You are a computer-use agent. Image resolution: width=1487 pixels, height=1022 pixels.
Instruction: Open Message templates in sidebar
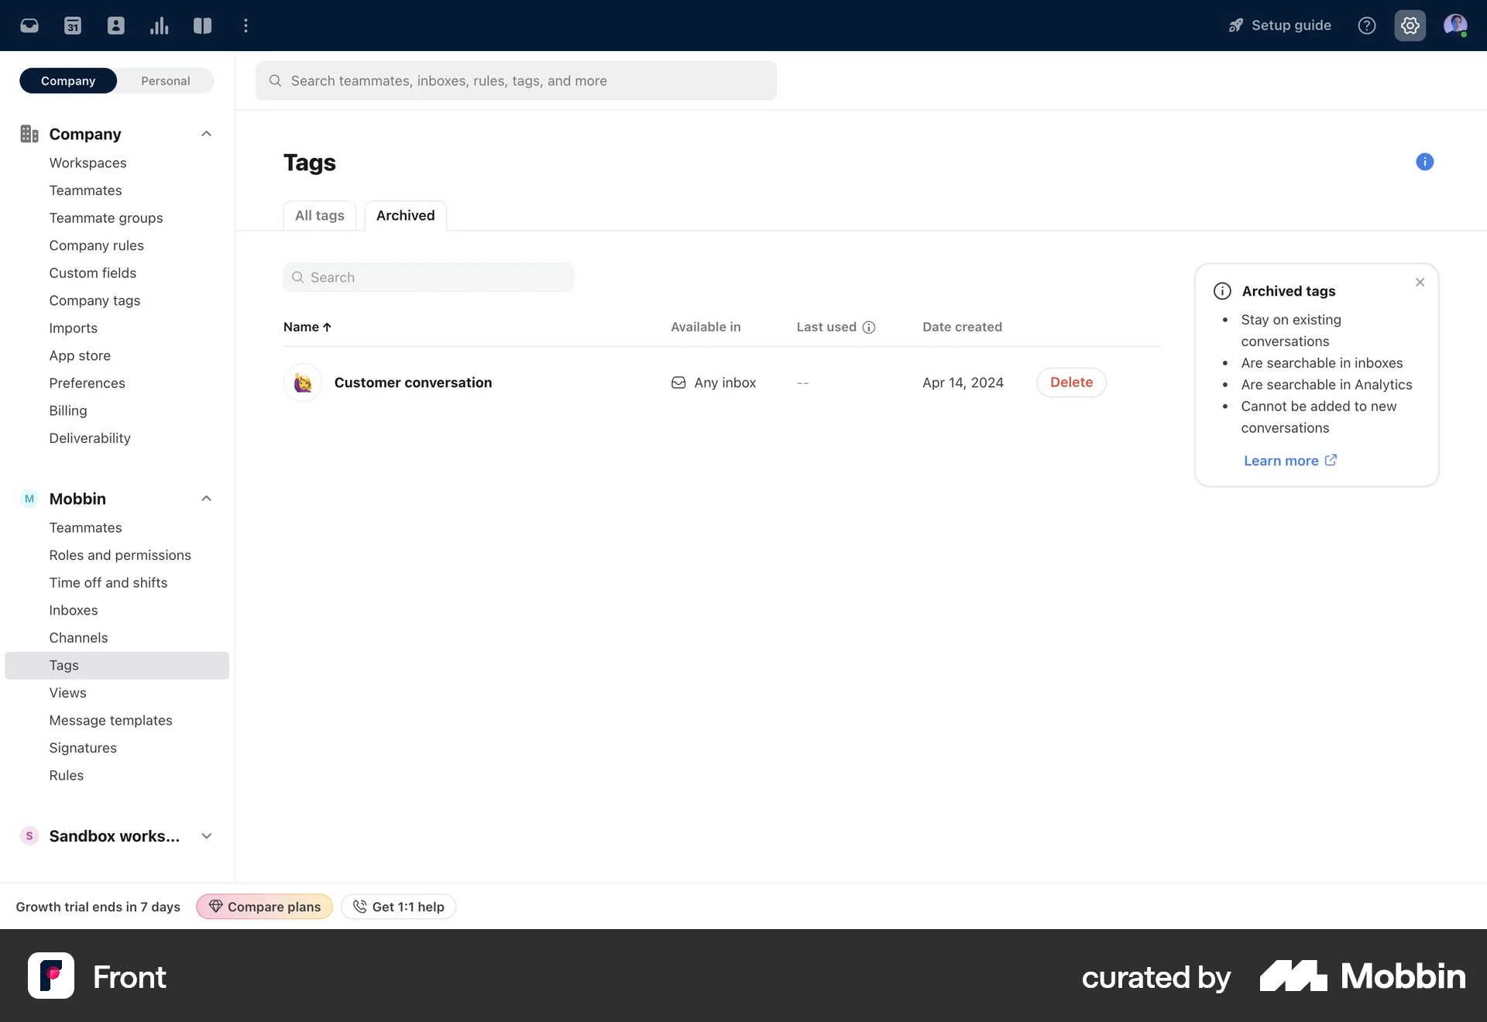111,720
